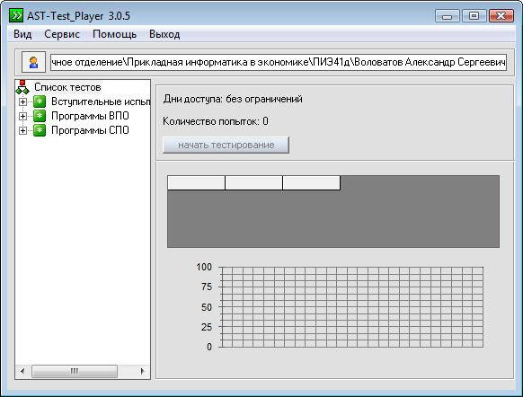This screenshot has height=397, width=523.
Task: Expand the Вступительные испытания tree node
Action: point(22,101)
